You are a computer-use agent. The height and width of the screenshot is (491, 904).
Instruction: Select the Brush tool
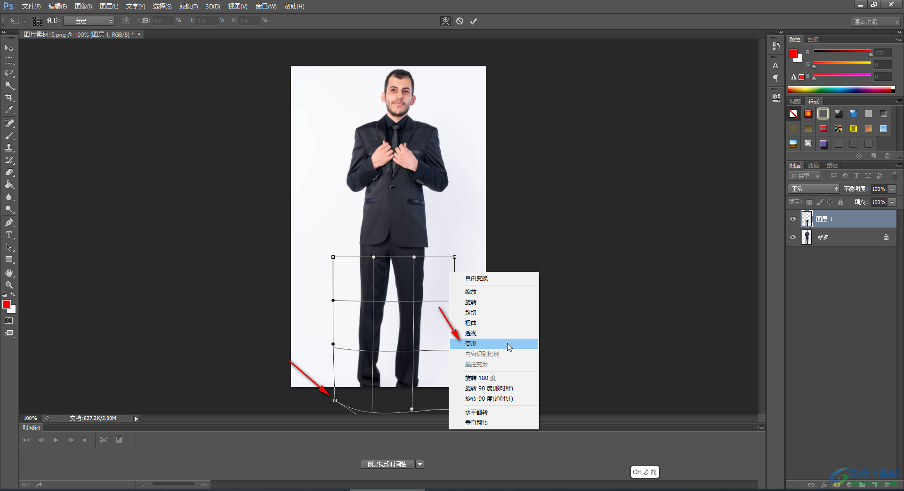click(x=9, y=135)
